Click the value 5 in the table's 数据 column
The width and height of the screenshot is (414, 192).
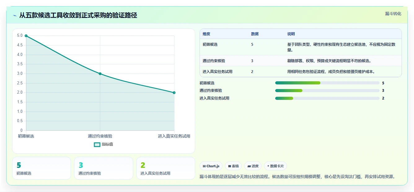pos(252,45)
